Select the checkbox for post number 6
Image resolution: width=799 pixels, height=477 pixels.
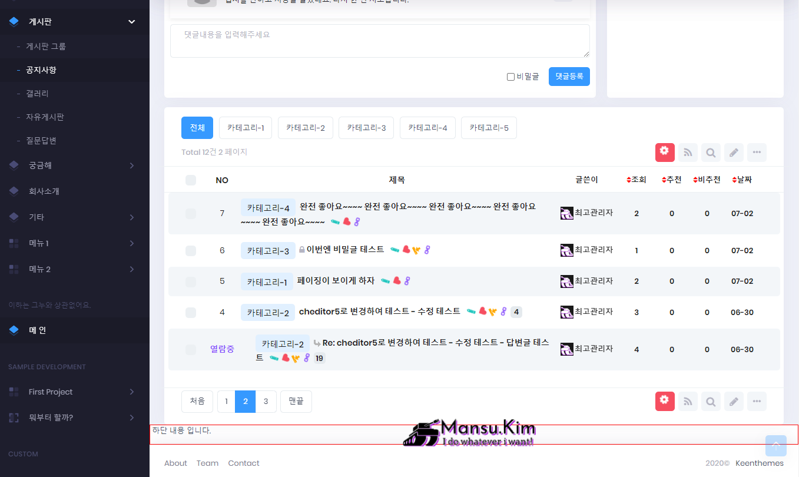pos(191,251)
